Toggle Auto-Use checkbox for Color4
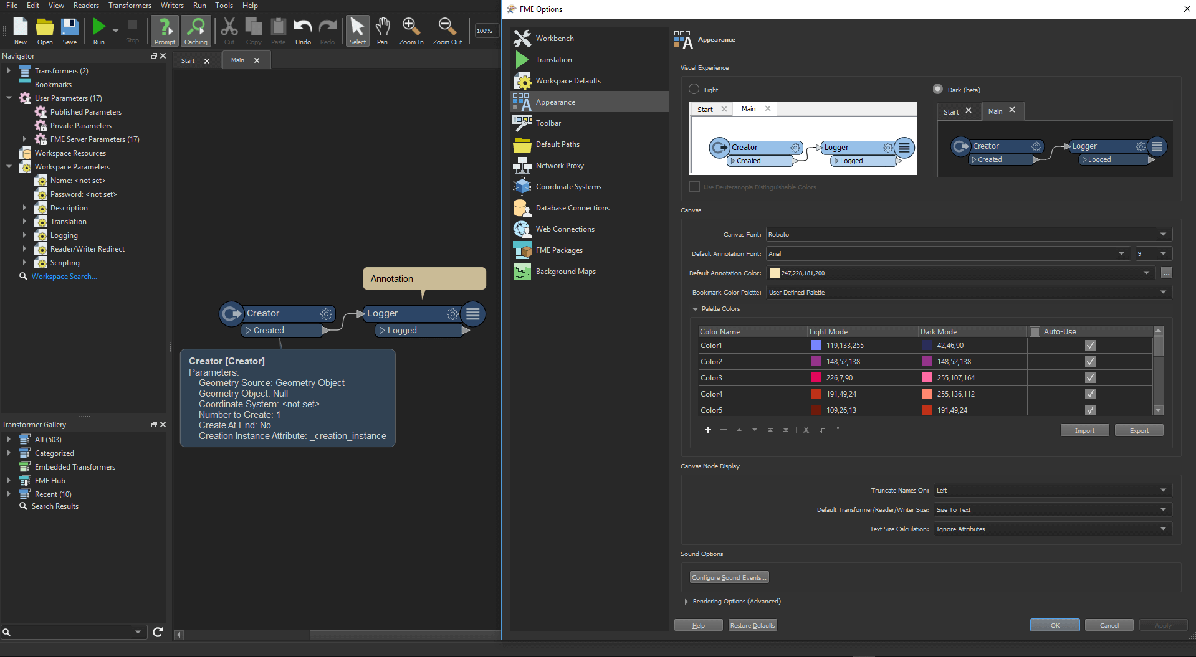Screen dimensions: 1196x657 (x=1090, y=394)
